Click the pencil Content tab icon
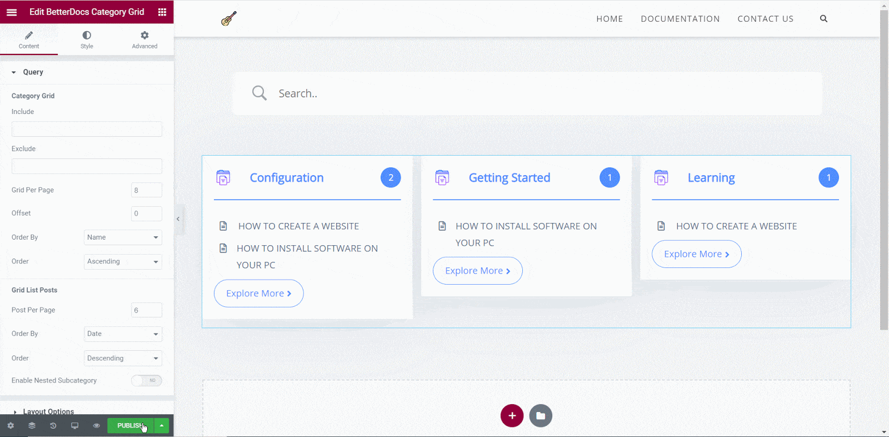This screenshot has height=437, width=889. coord(29,35)
